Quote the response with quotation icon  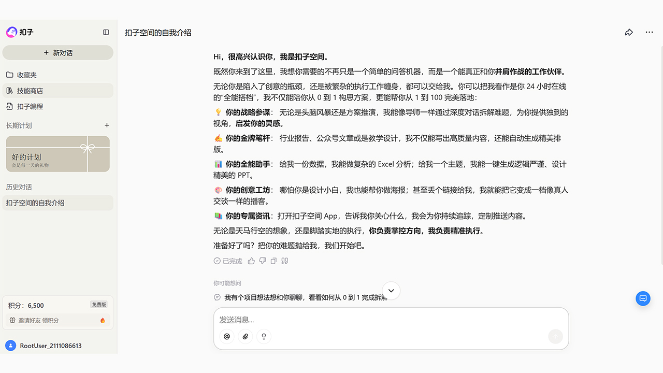pyautogui.click(x=284, y=261)
